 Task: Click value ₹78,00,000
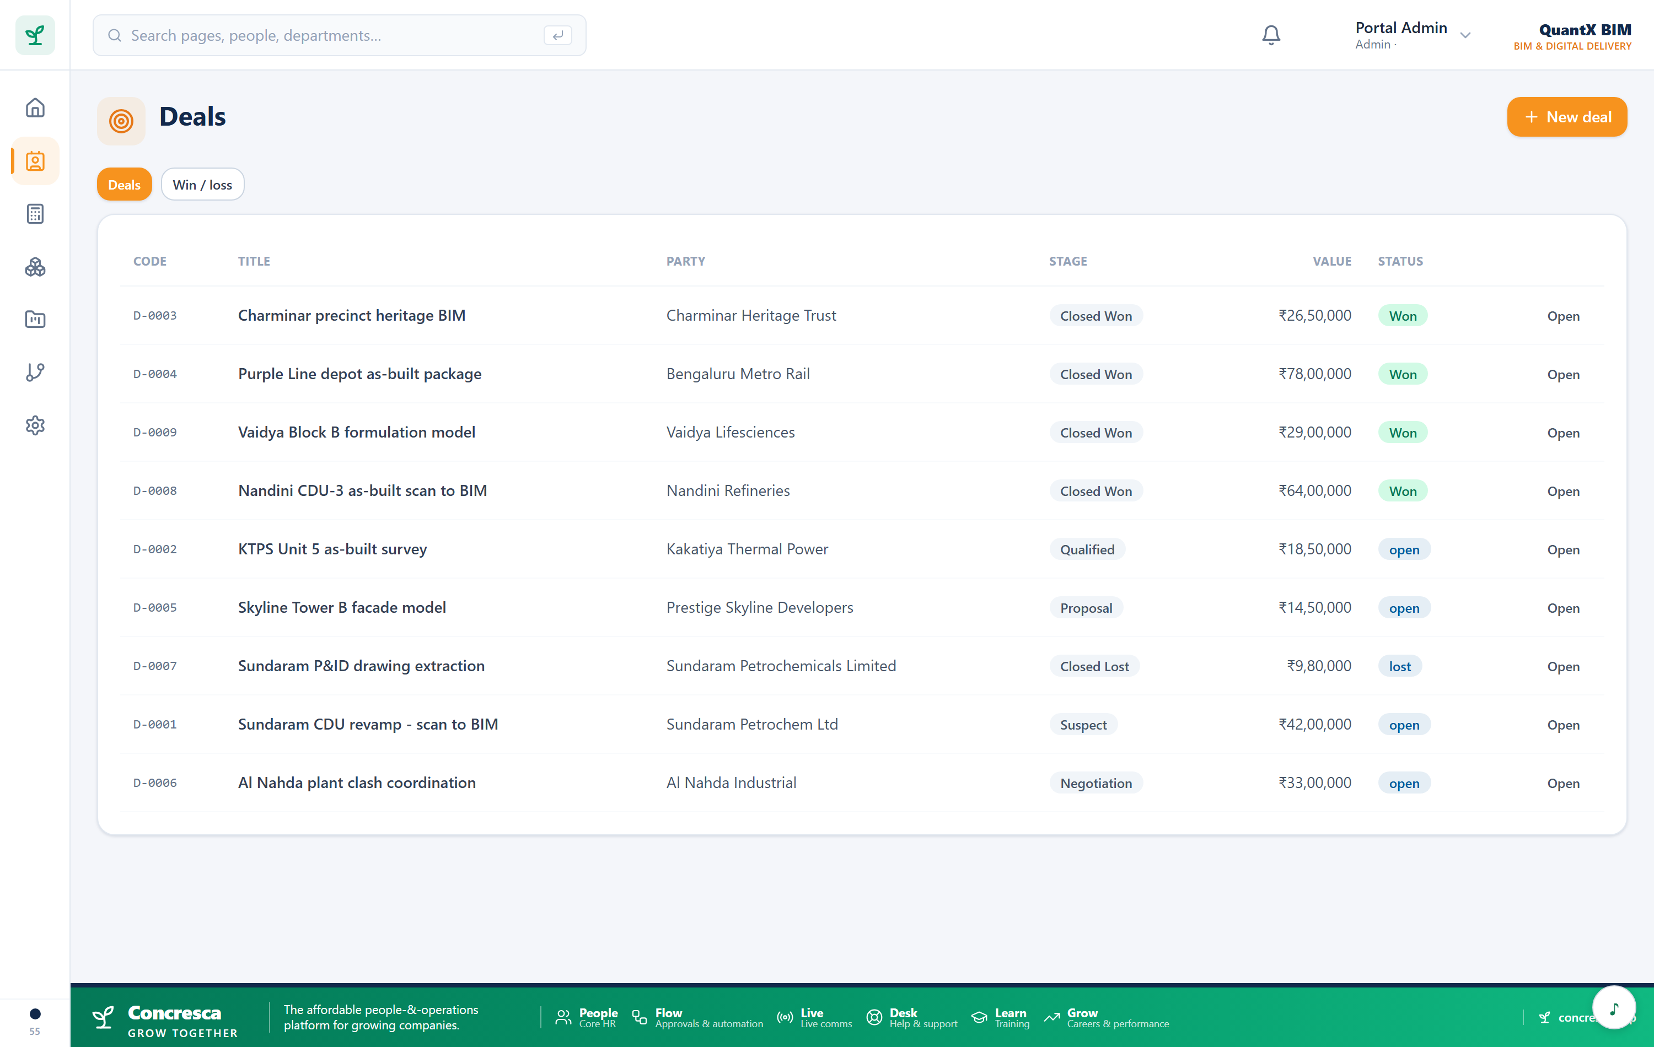(1314, 374)
